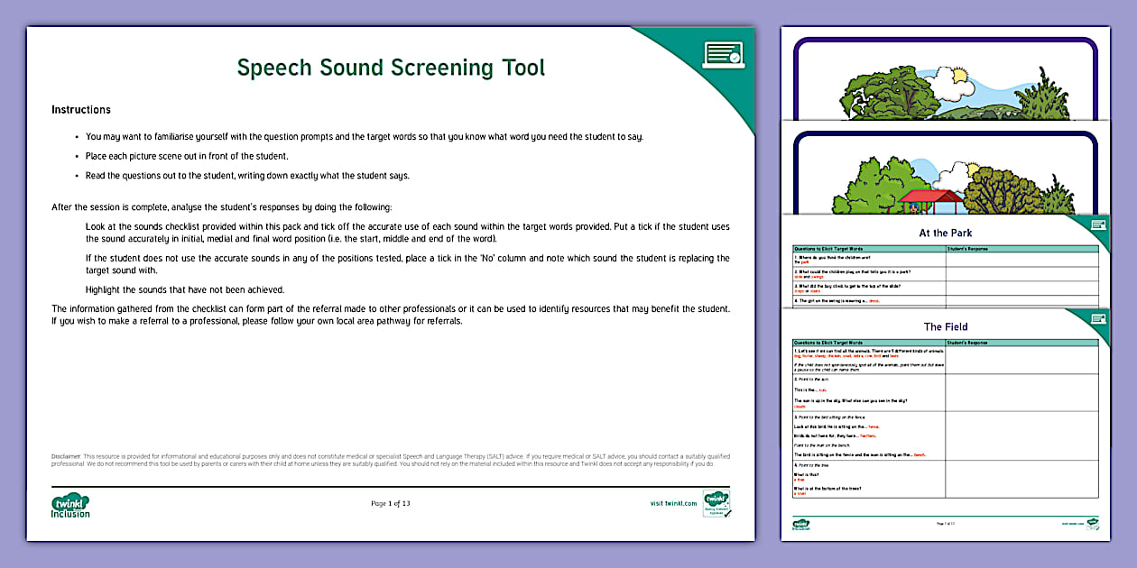Select the teal badge icon on 'At the Park' page
Viewport: 1137px width, 568px height.
click(x=1097, y=225)
